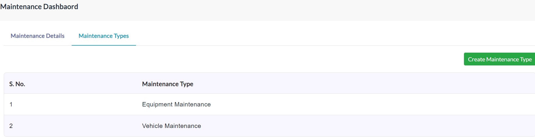Click the currently active underlined tab

click(x=104, y=36)
